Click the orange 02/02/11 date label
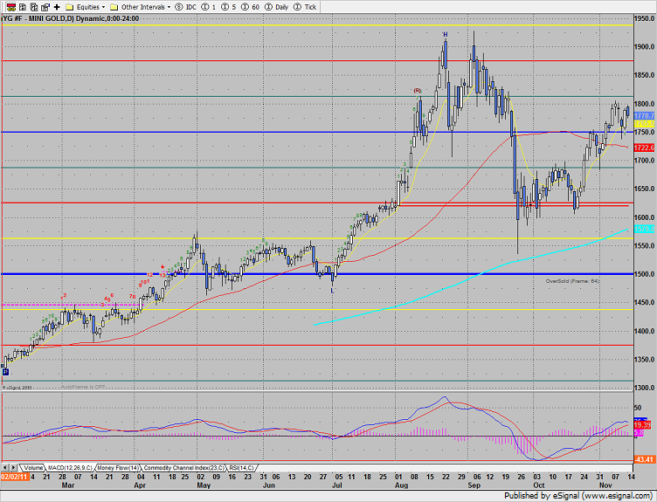 [14, 477]
